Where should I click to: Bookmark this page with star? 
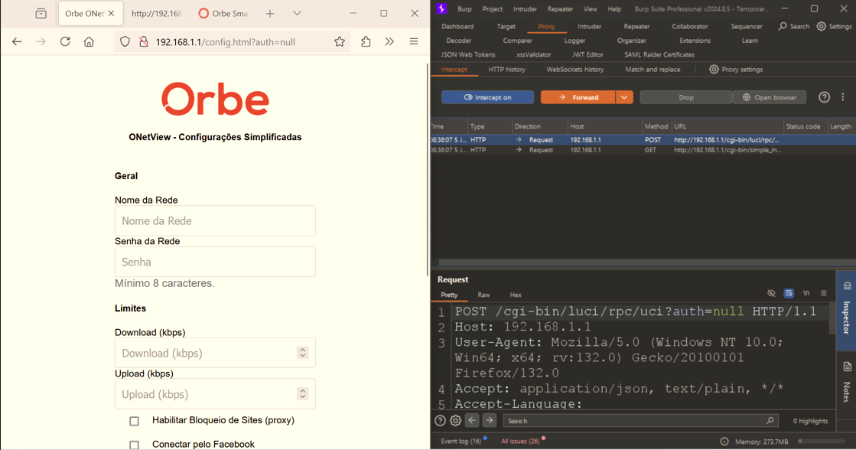pos(340,41)
